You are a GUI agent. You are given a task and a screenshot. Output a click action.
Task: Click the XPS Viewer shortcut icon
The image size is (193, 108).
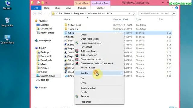pos(66,76)
